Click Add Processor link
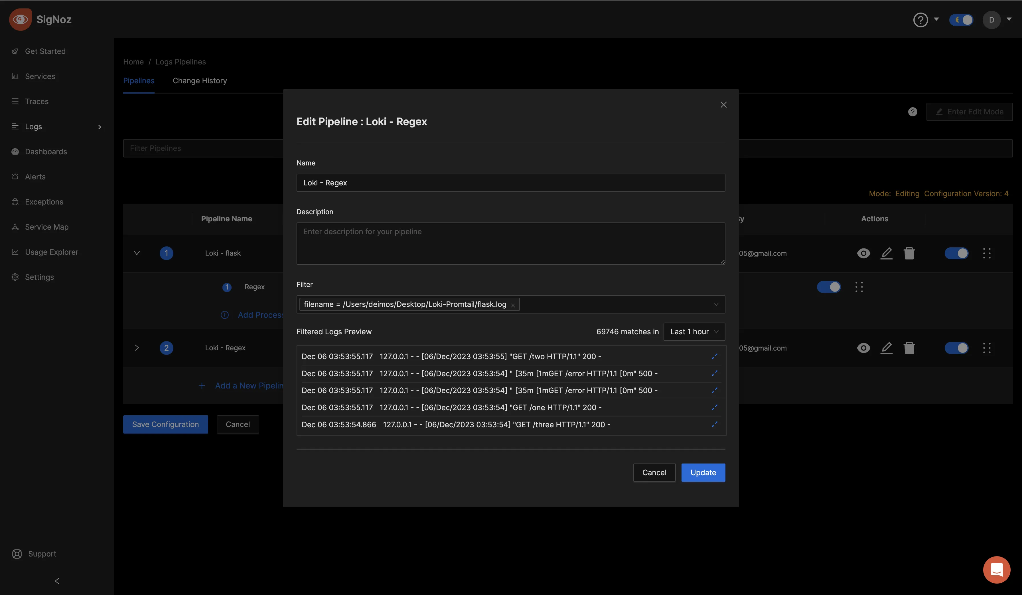 tap(252, 315)
